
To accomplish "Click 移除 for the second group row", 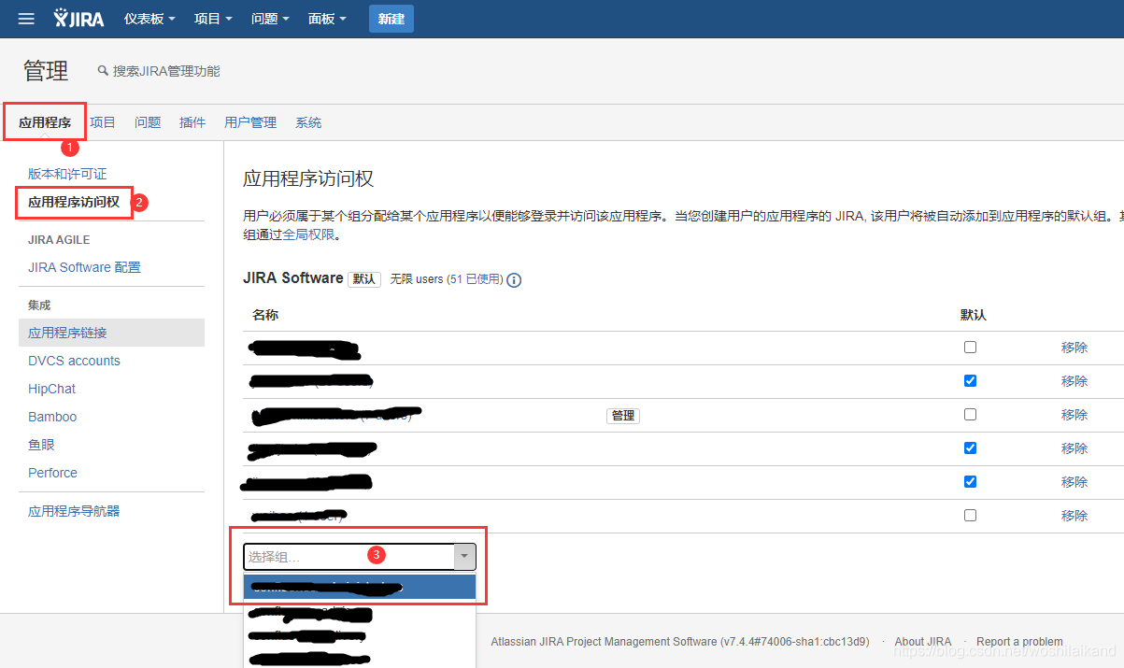I will 1074,381.
